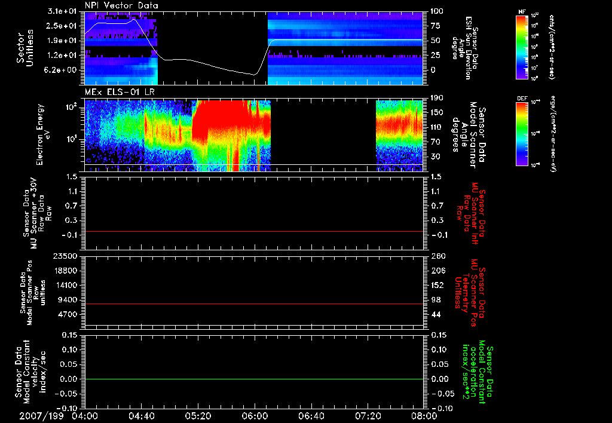Click the Electron Energy eV axis label
612x423 pixels.
[x=44, y=134]
